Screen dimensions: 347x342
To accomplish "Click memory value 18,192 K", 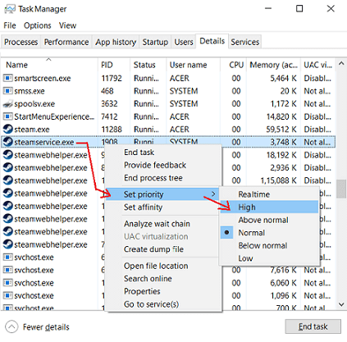I will pos(281,155).
